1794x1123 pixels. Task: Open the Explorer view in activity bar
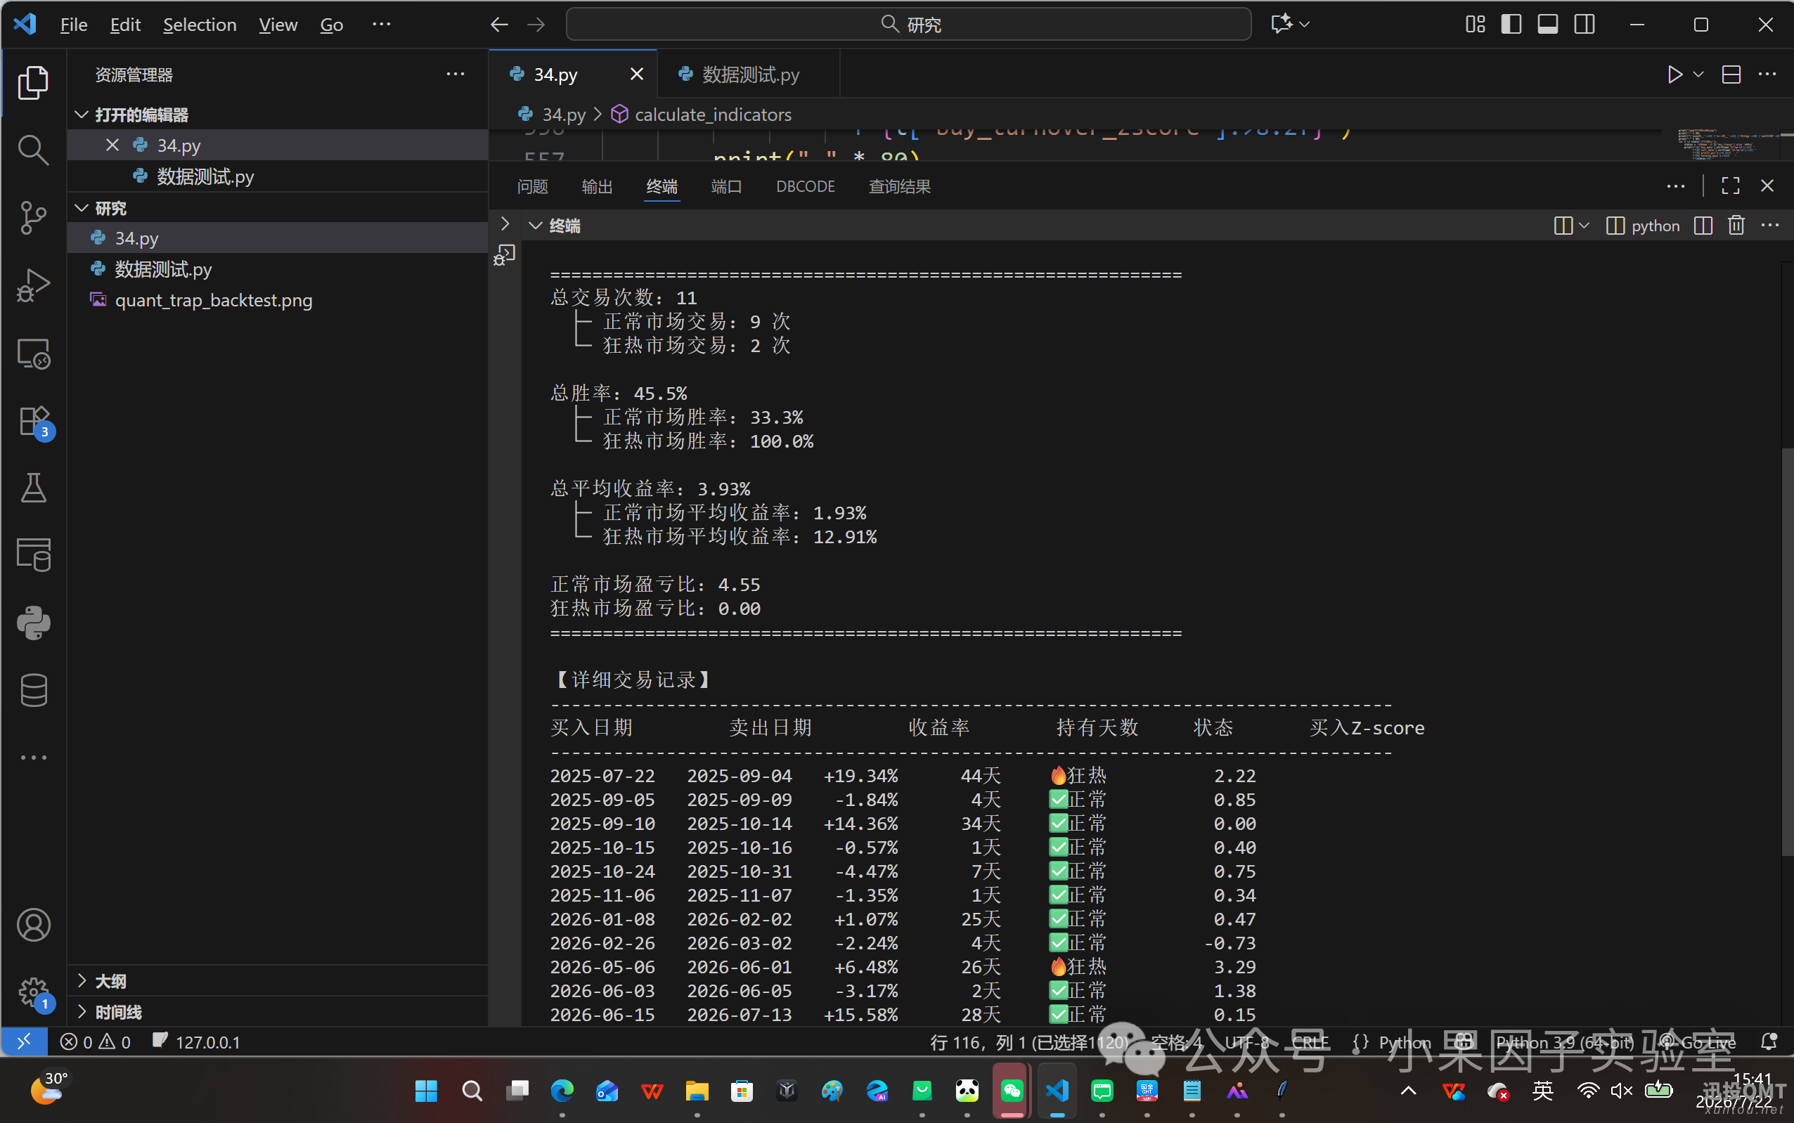coord(32,82)
